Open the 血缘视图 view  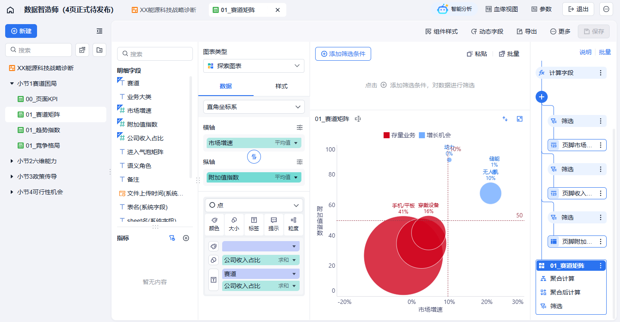point(502,9)
